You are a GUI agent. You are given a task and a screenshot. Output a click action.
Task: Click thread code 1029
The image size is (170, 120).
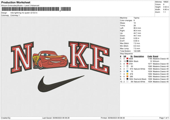coord(150,72)
